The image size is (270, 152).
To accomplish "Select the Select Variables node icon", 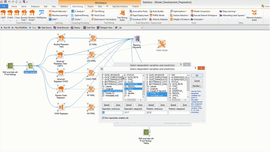I will tap(31, 66).
